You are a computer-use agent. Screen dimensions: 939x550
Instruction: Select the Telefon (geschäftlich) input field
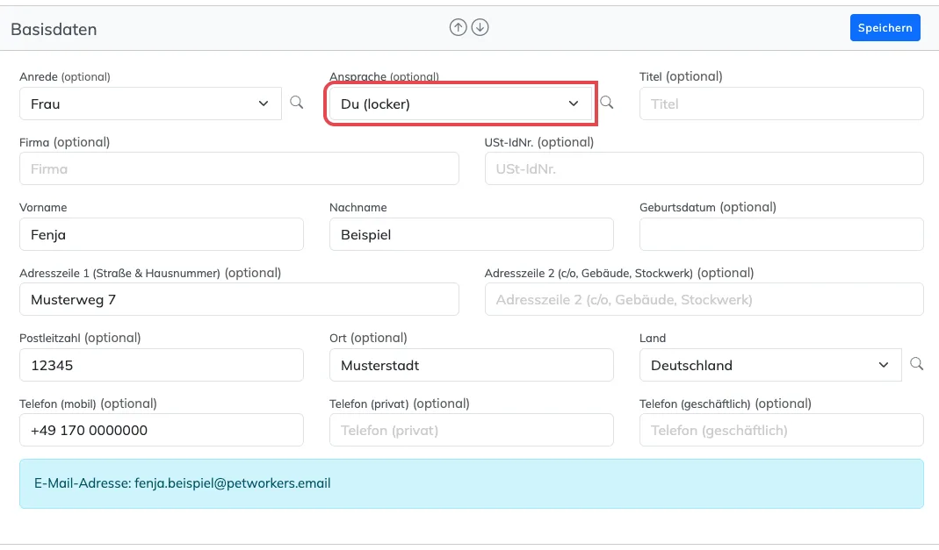[x=781, y=430]
